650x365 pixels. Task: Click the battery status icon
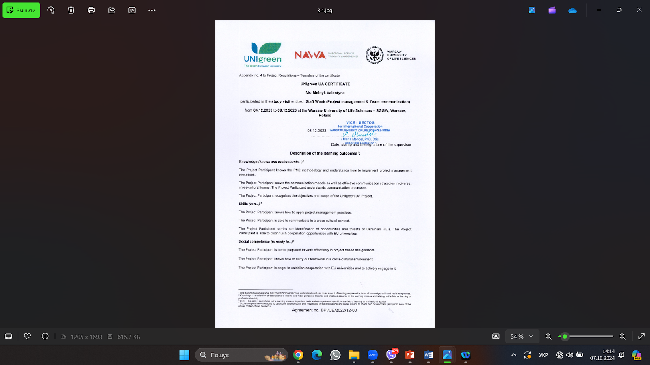[x=580, y=355]
